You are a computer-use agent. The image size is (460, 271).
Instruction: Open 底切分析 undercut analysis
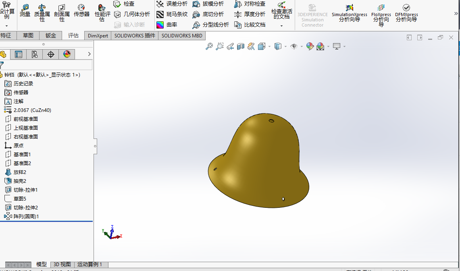tap(208, 14)
